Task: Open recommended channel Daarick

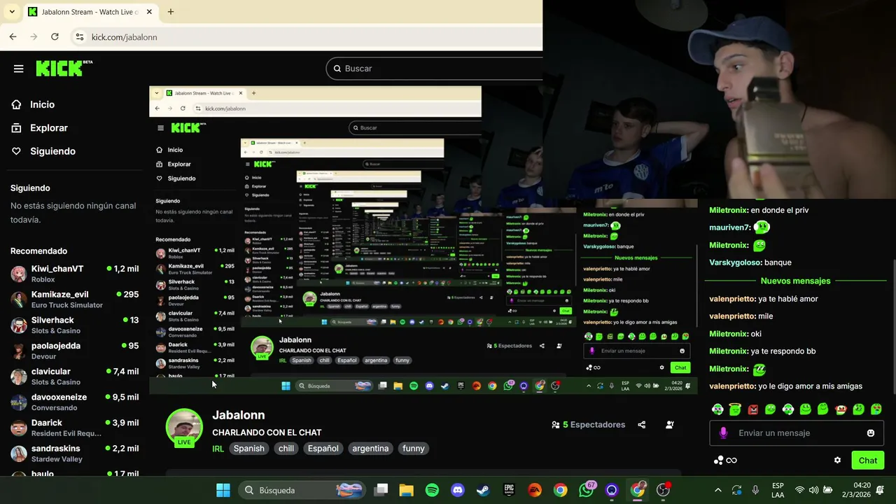Action: tap(74, 428)
